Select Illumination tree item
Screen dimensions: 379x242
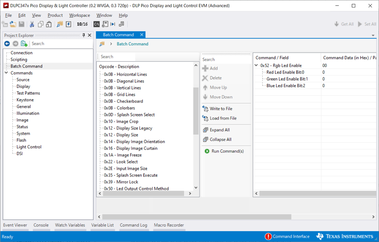[28, 113]
